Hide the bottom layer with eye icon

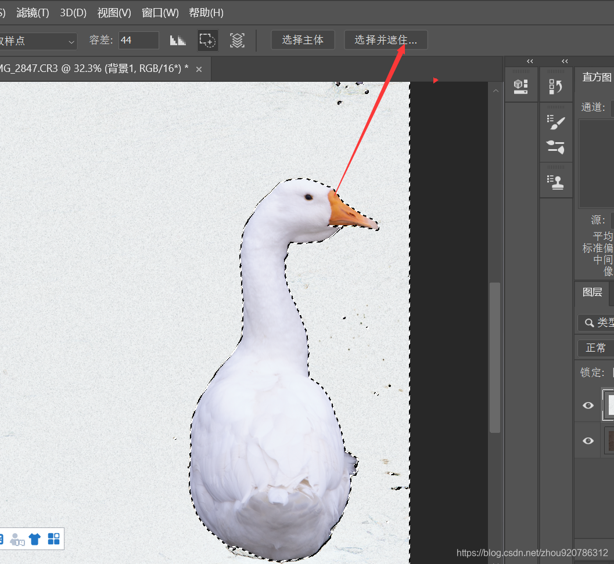(x=588, y=441)
